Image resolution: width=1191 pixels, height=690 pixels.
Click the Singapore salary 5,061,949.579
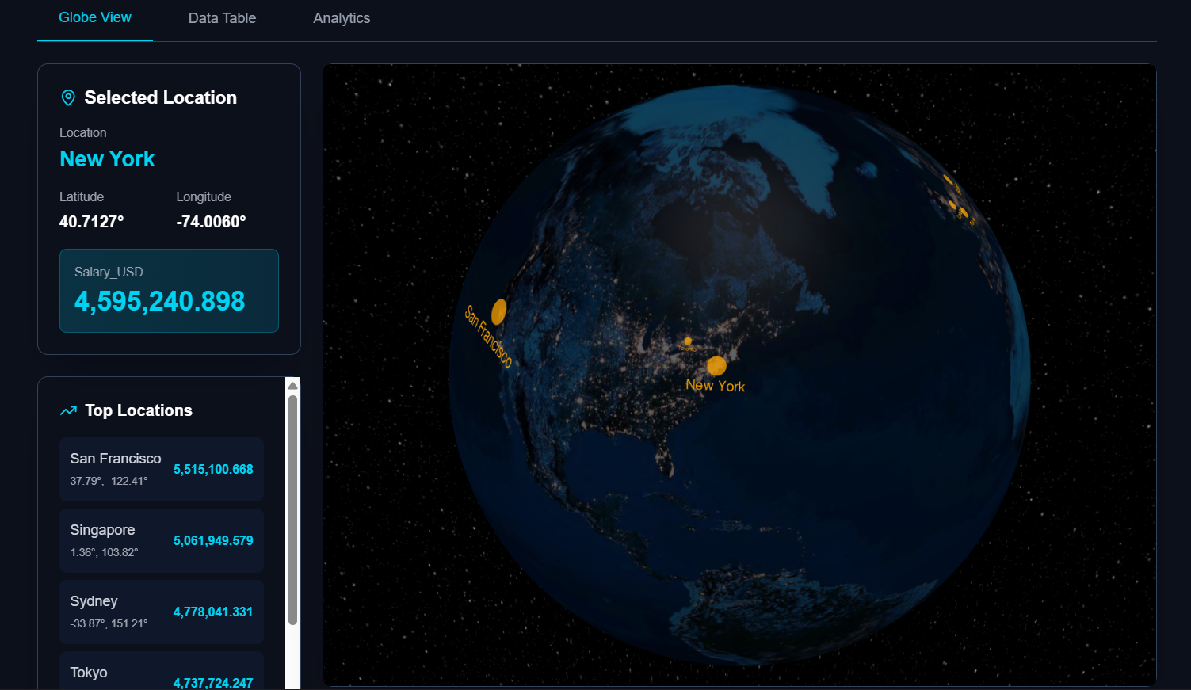pos(213,540)
